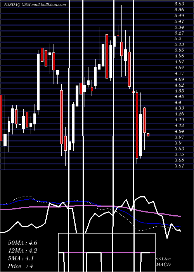Select the 4.26 price value
The image size is (194, 272).
(179, 114)
